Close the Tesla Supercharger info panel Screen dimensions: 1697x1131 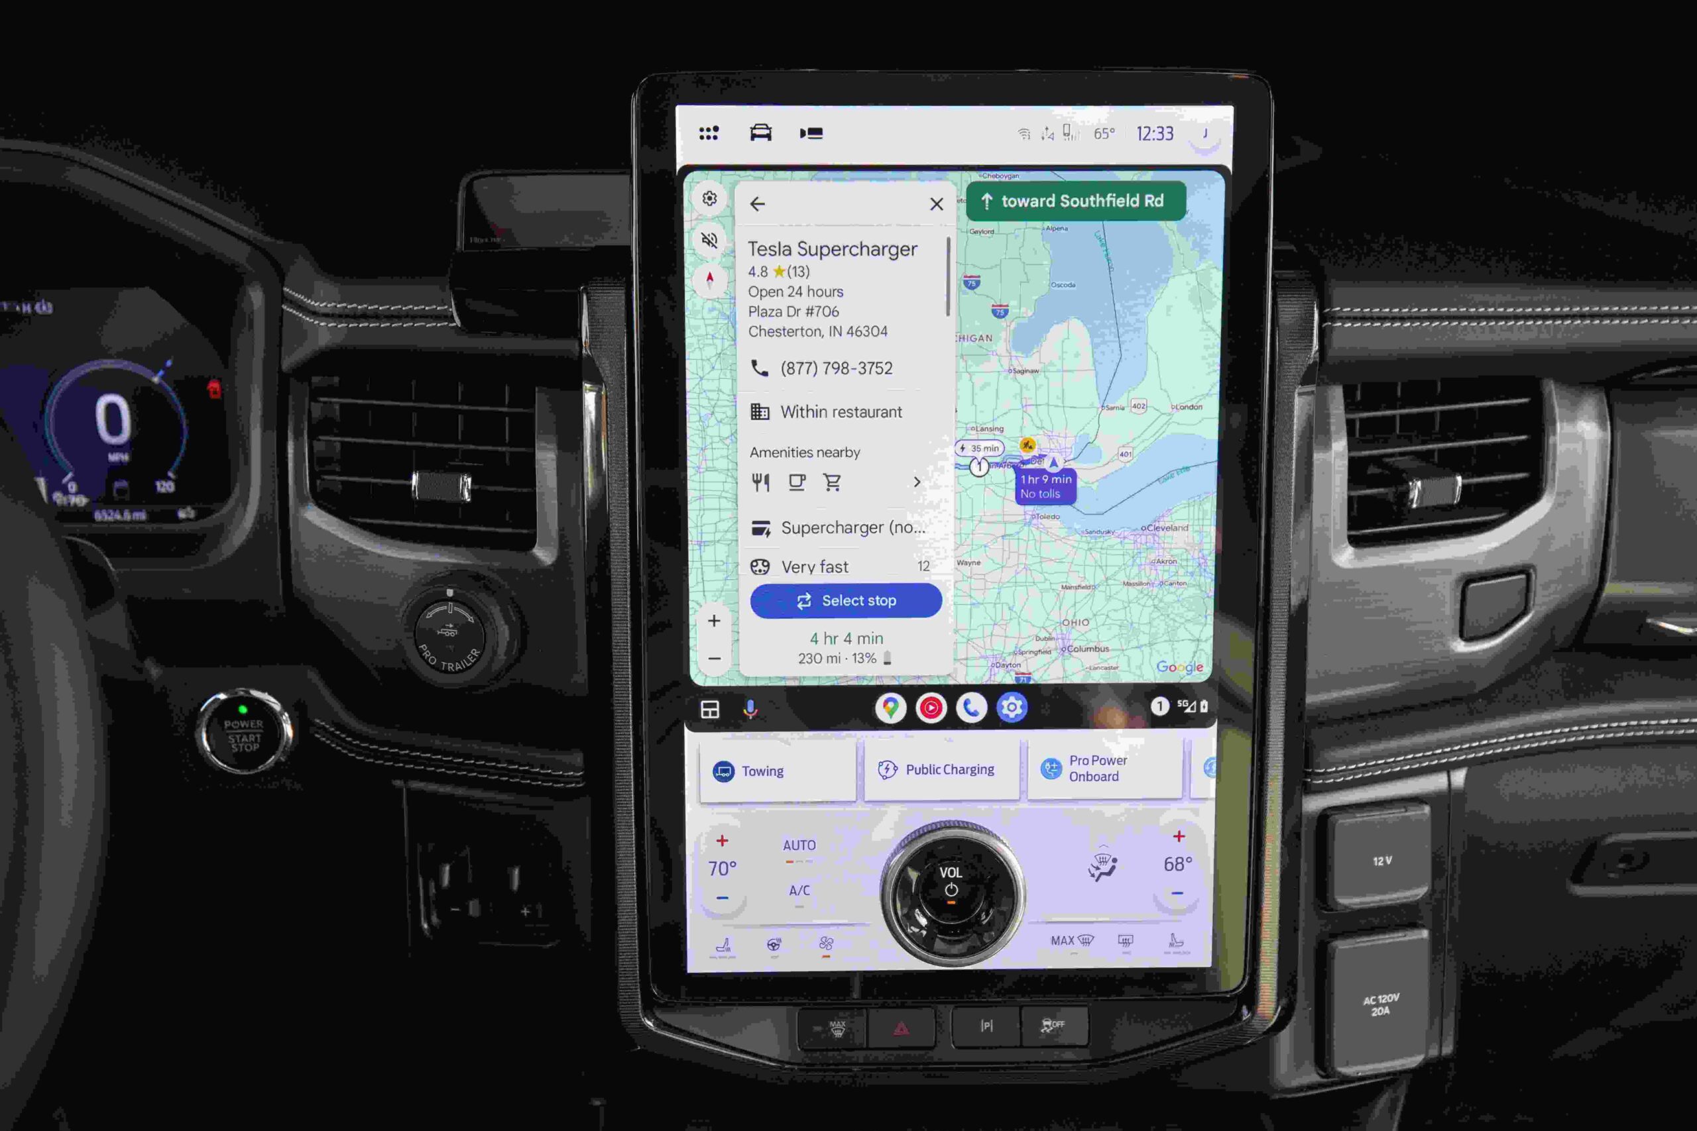point(937,205)
